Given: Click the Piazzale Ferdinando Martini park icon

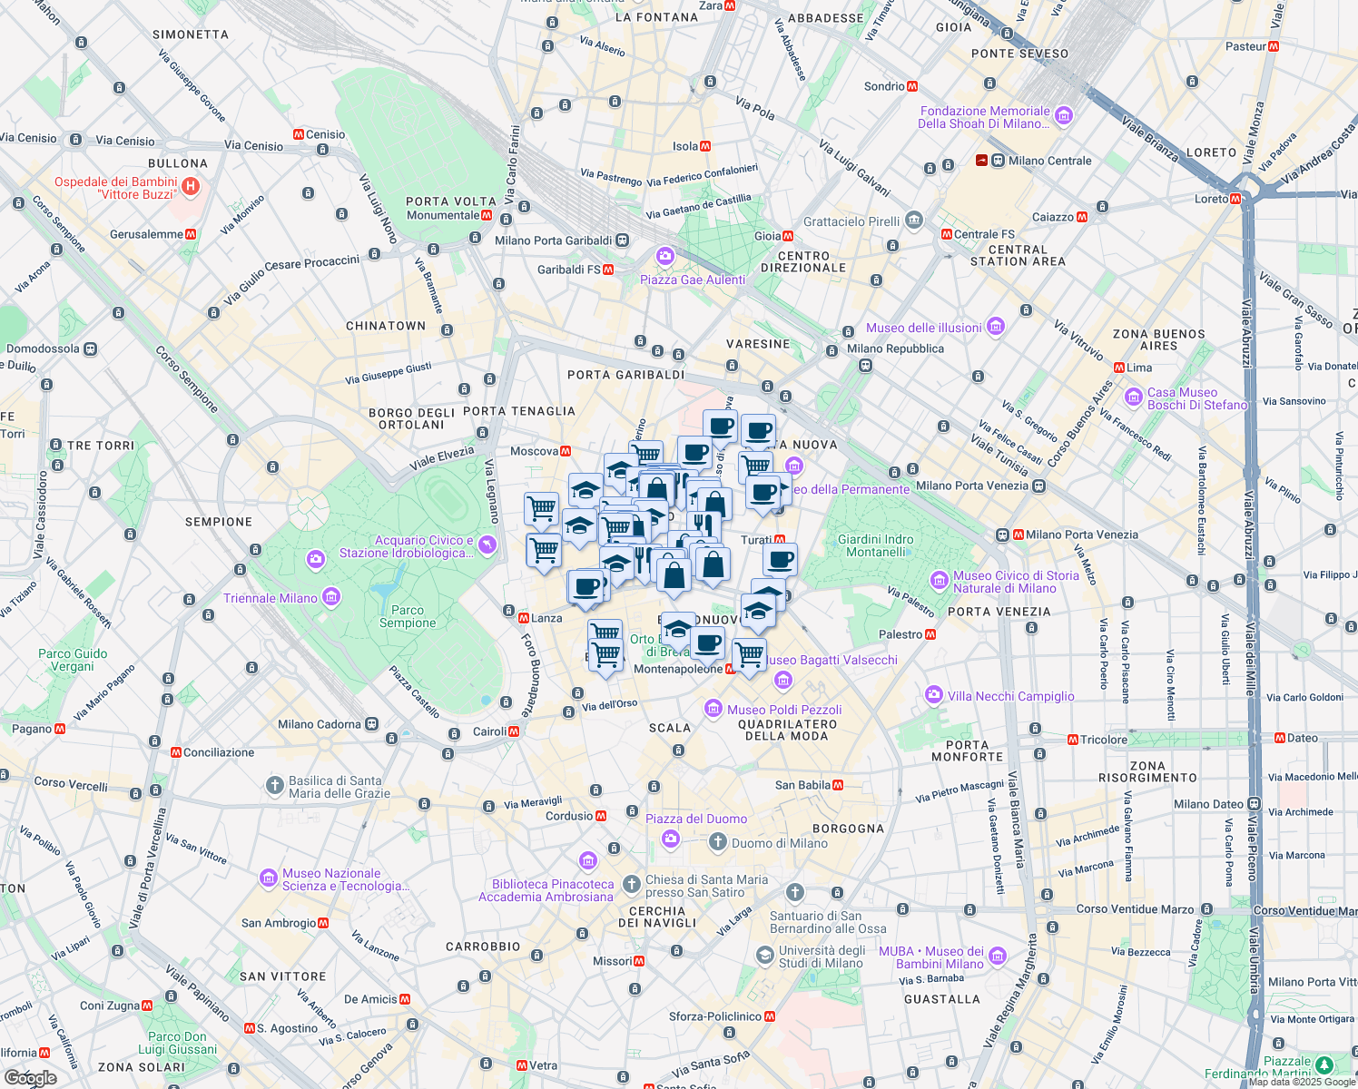Looking at the screenshot, I should point(1324,1064).
